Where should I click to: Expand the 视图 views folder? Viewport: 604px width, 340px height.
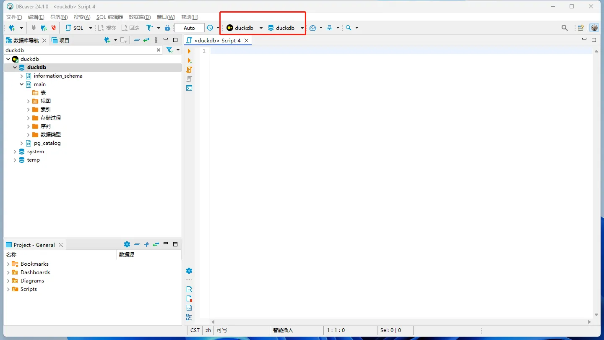(x=28, y=101)
